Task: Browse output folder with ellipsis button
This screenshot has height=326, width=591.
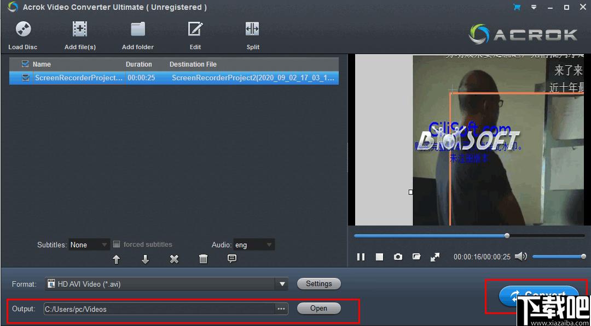Action: click(281, 309)
